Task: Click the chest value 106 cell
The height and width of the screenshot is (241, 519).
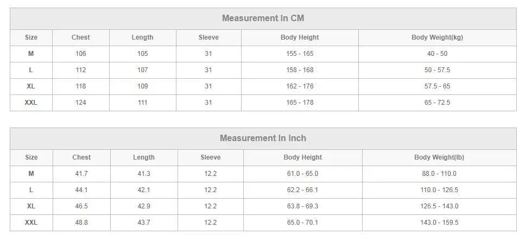Action: click(80, 54)
